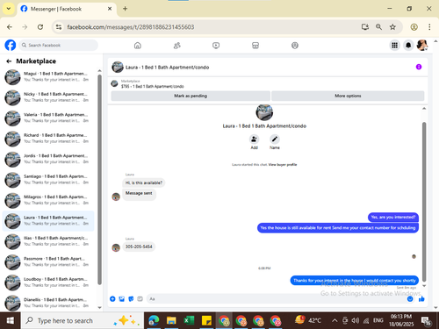The height and width of the screenshot is (329, 439).
Task: Open the Windows Start menu
Action: pos(11,321)
